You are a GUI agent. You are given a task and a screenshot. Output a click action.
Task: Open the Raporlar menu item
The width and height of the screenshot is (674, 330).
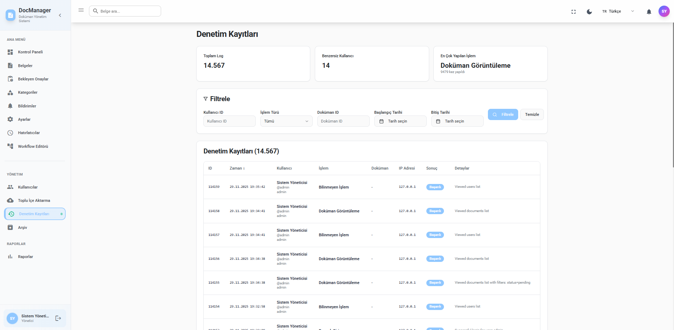click(x=26, y=257)
